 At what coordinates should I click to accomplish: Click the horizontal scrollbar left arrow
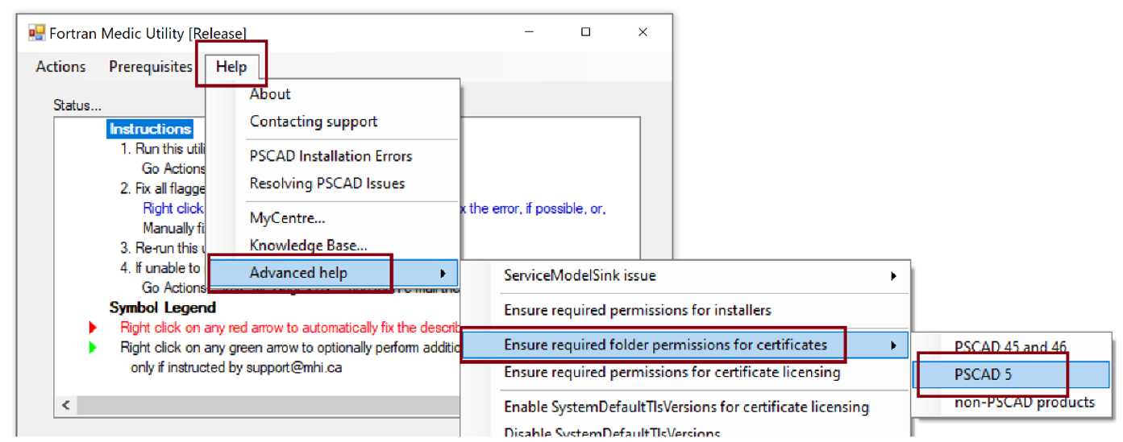(x=66, y=405)
